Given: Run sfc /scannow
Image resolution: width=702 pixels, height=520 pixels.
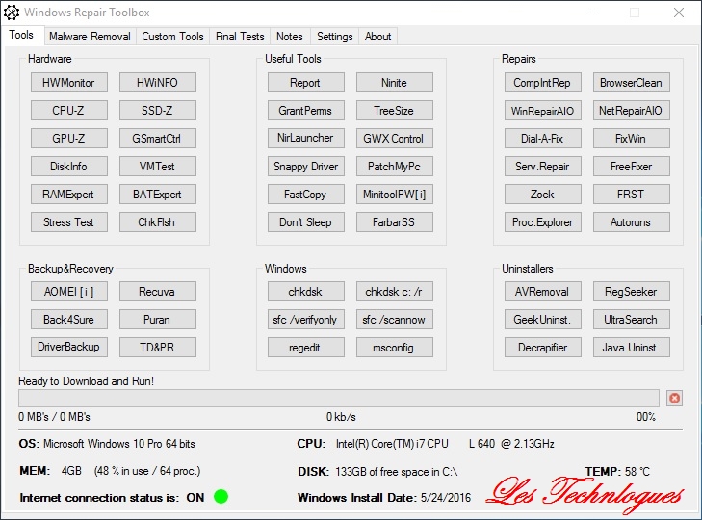Looking at the screenshot, I should coord(395,320).
